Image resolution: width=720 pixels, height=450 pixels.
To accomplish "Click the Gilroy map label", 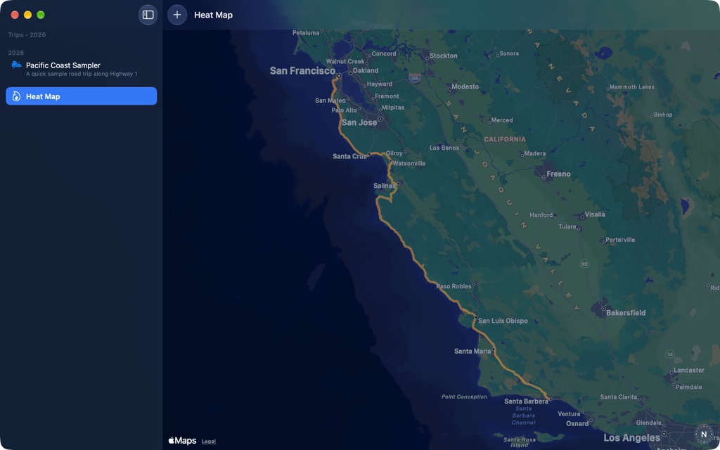I will pos(394,153).
